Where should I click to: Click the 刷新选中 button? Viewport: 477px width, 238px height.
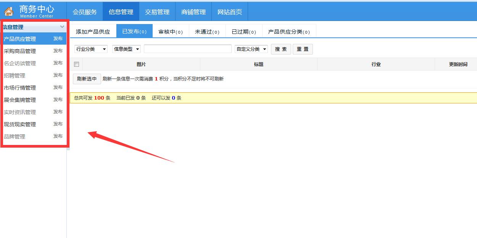coord(87,79)
